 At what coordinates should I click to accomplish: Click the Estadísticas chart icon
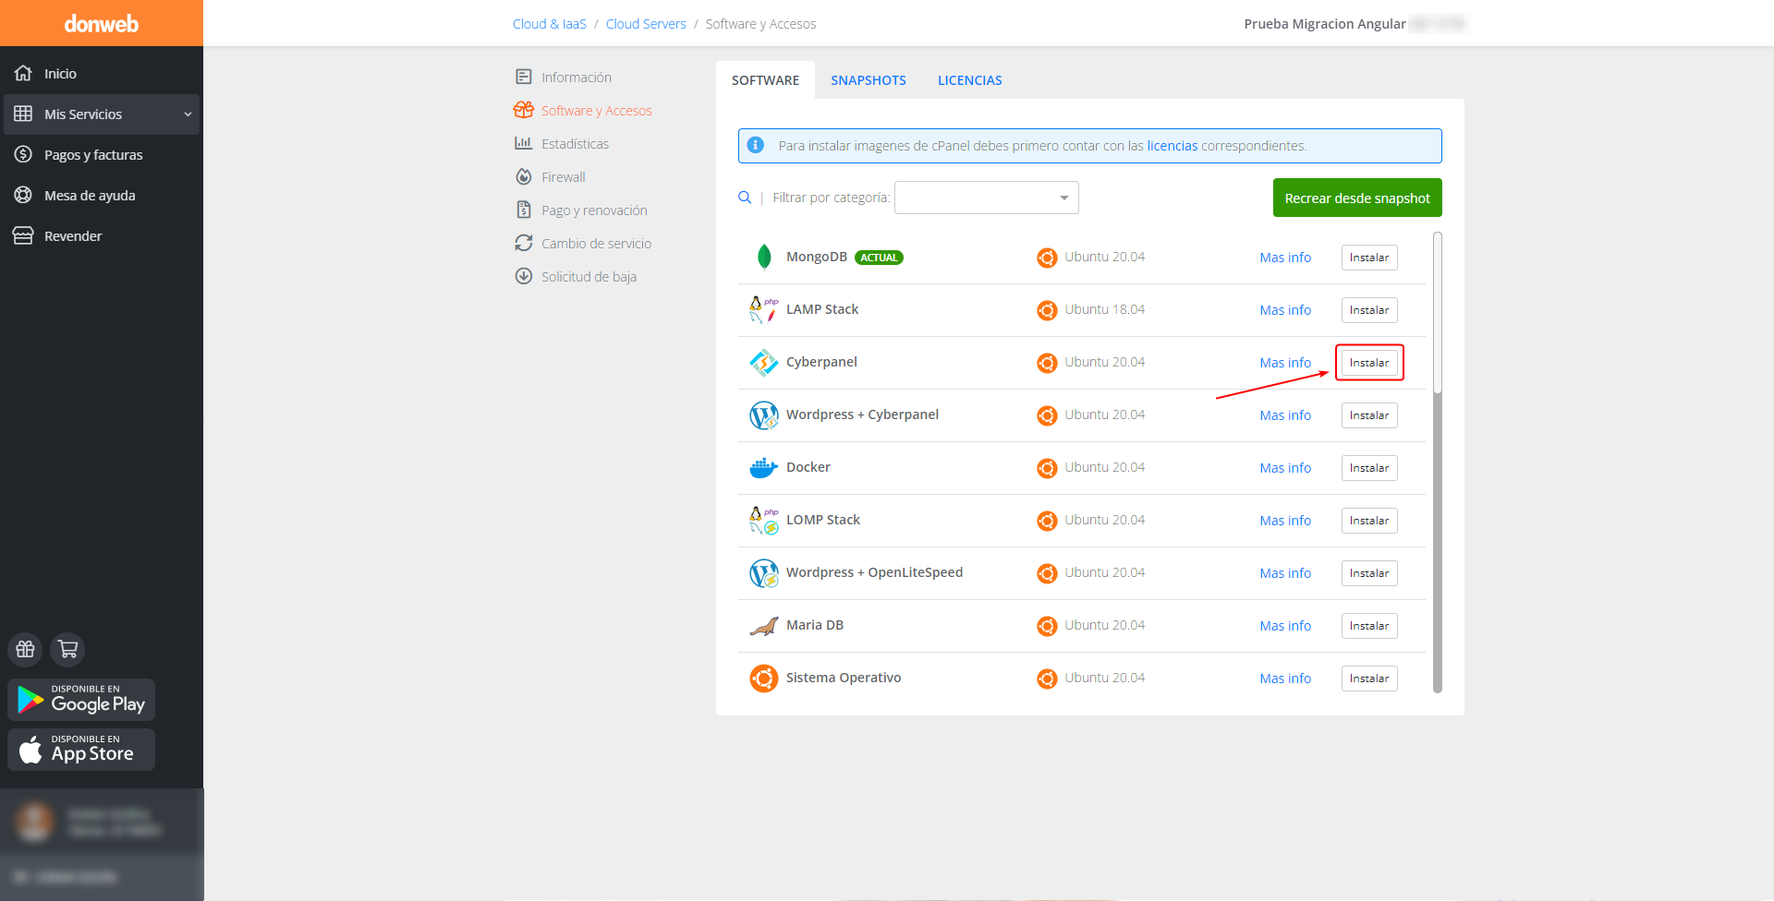click(524, 144)
